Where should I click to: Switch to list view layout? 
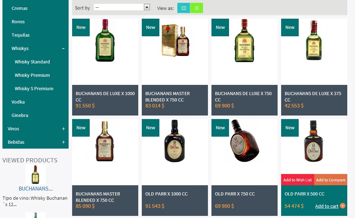coord(197,8)
